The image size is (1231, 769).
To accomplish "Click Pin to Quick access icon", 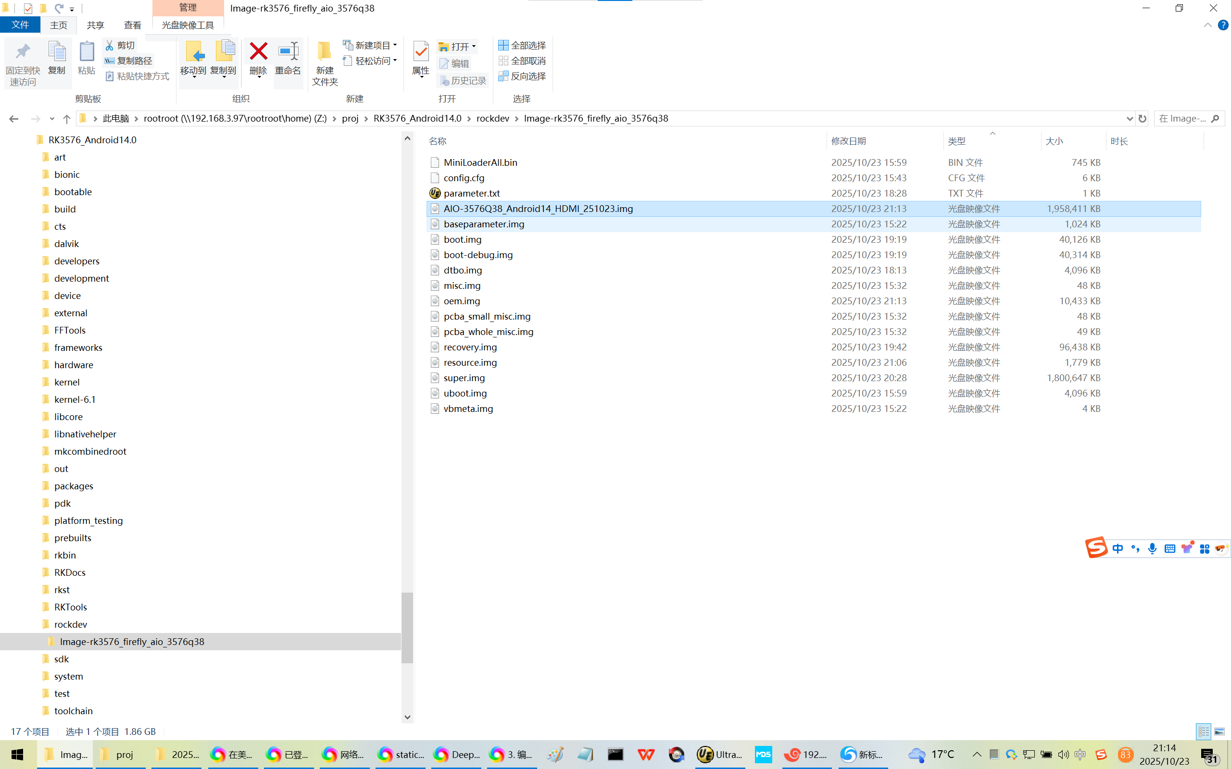I will 23,51.
